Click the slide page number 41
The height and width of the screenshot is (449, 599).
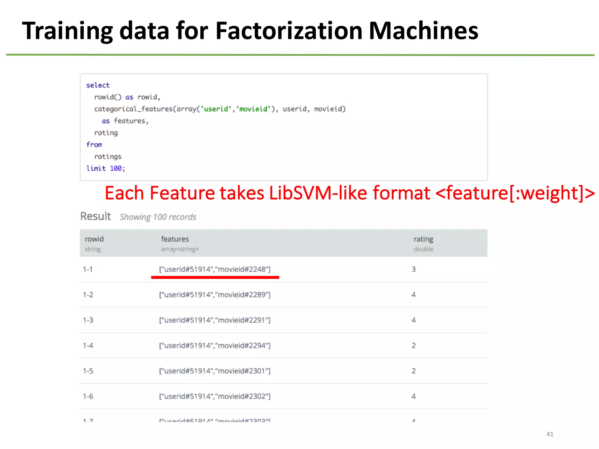[x=550, y=434]
